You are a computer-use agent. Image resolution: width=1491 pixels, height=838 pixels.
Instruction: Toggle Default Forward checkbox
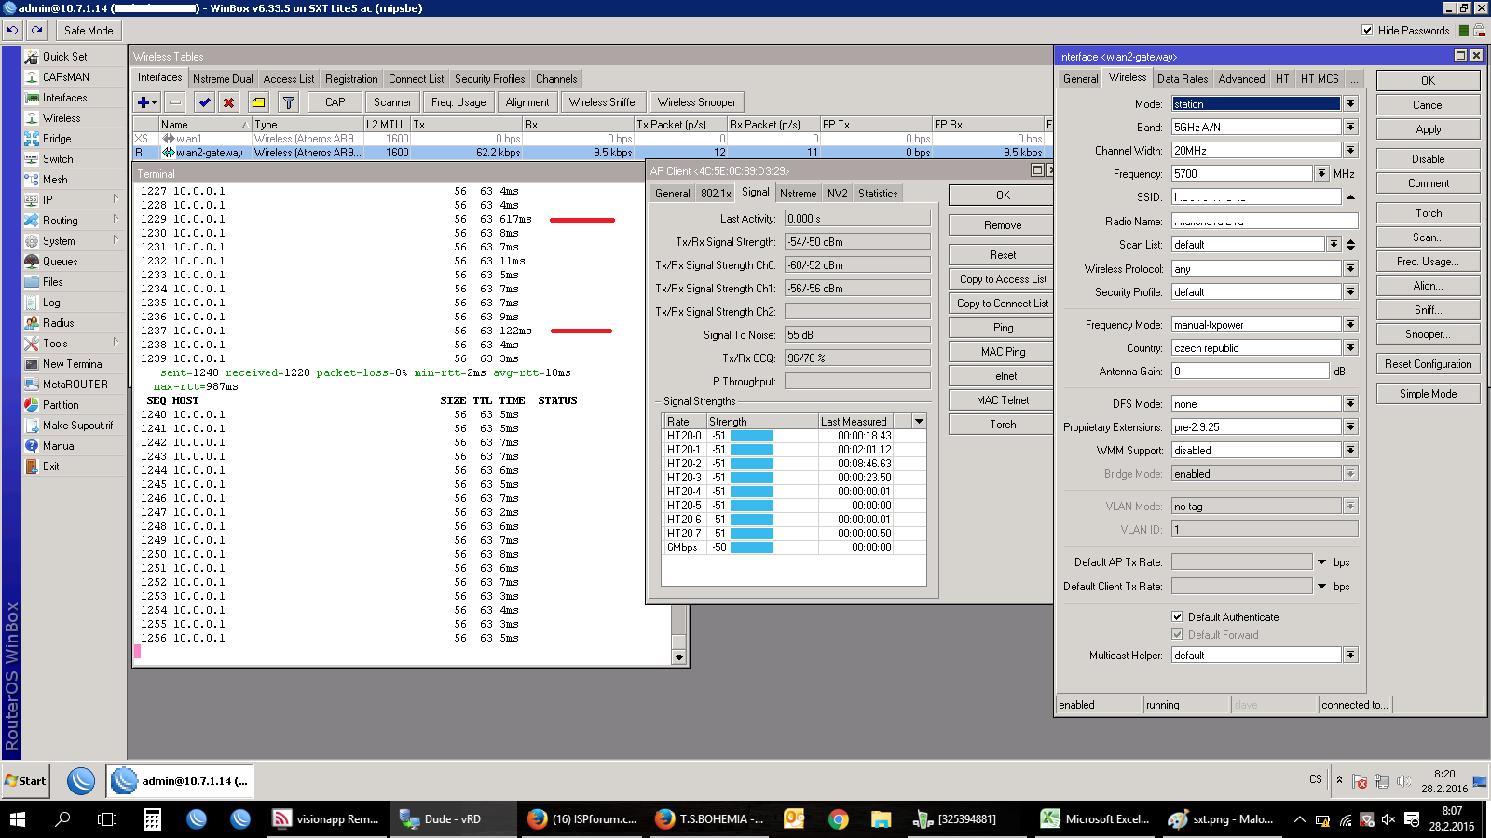pos(1177,634)
